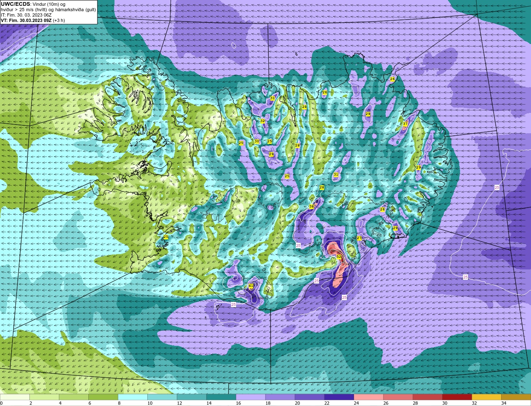Screen dimensions: 531x406
Task: Click the 0–2 pale yellow legend swatch
Action: tap(15, 397)
